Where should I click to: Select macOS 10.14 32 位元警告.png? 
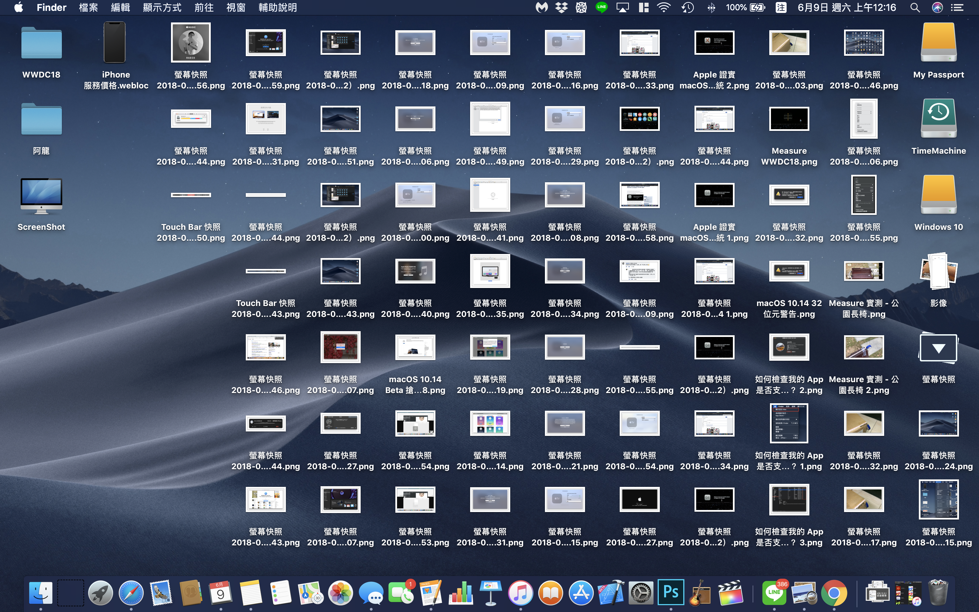pos(789,271)
